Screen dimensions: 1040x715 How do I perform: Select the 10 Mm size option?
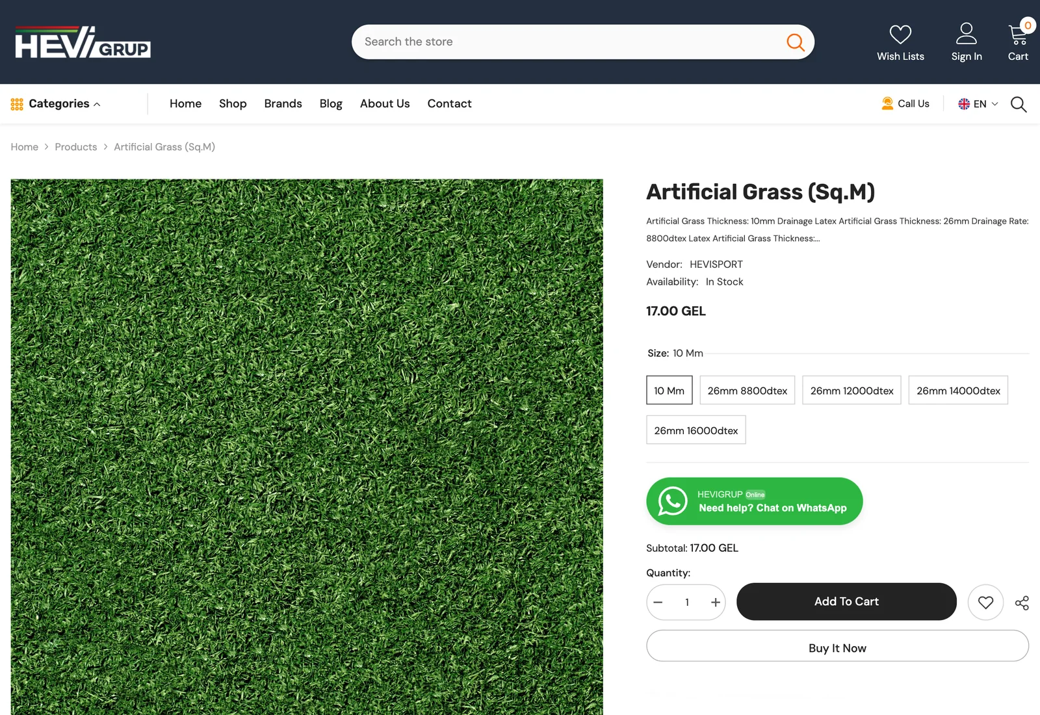click(x=669, y=391)
